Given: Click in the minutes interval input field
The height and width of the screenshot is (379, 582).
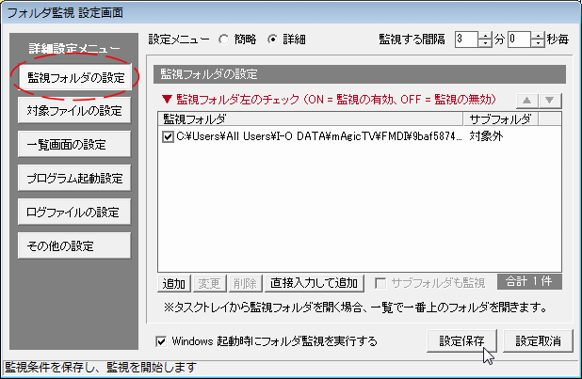Looking at the screenshot, I should [x=465, y=39].
